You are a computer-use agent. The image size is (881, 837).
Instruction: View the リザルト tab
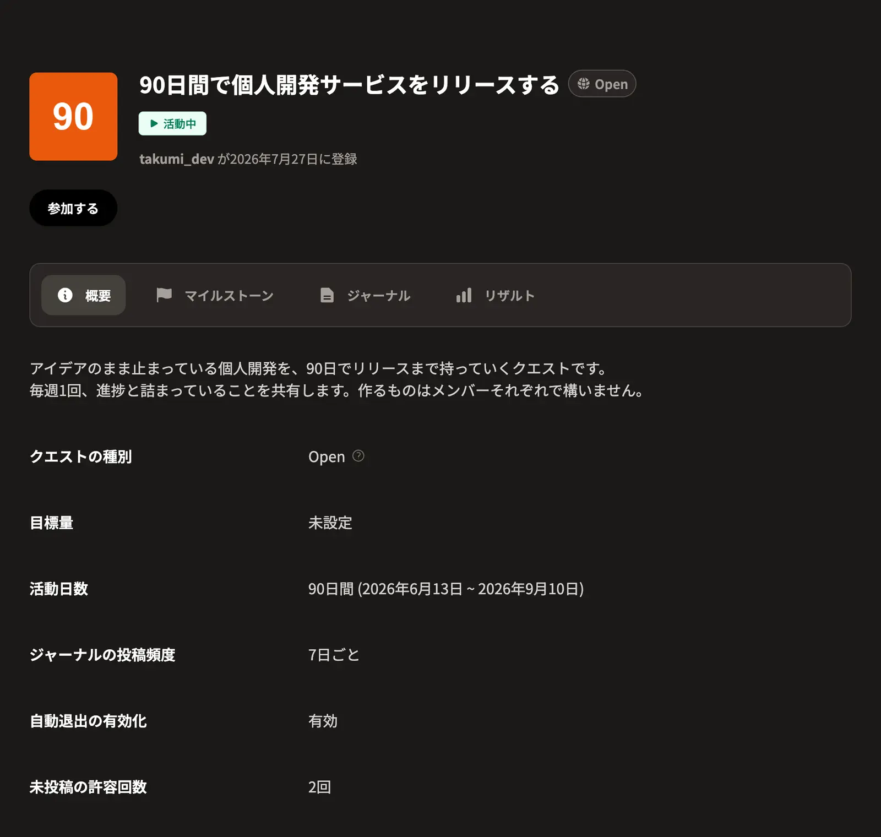(x=496, y=295)
